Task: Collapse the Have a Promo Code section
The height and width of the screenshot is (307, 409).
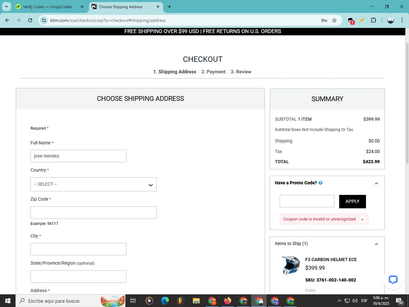Action: coord(376,183)
